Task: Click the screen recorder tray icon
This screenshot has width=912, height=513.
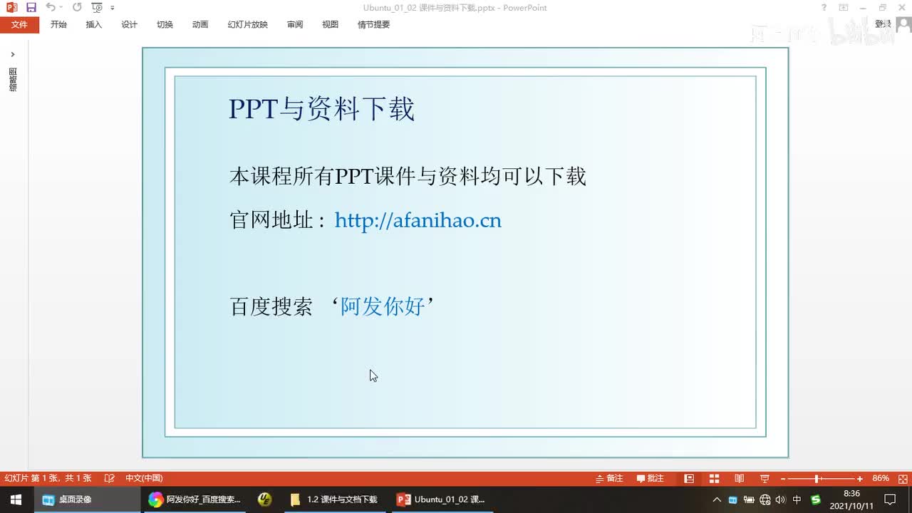Action: pos(732,499)
